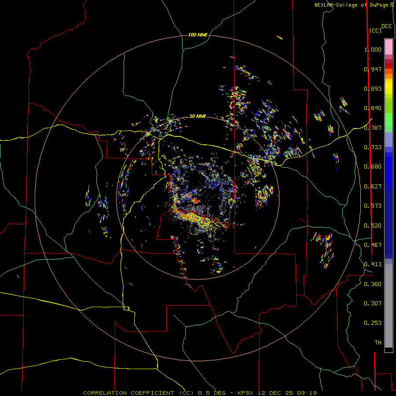Click the 0.467 scale value
This screenshot has width=396, height=396.
pyautogui.click(x=373, y=245)
